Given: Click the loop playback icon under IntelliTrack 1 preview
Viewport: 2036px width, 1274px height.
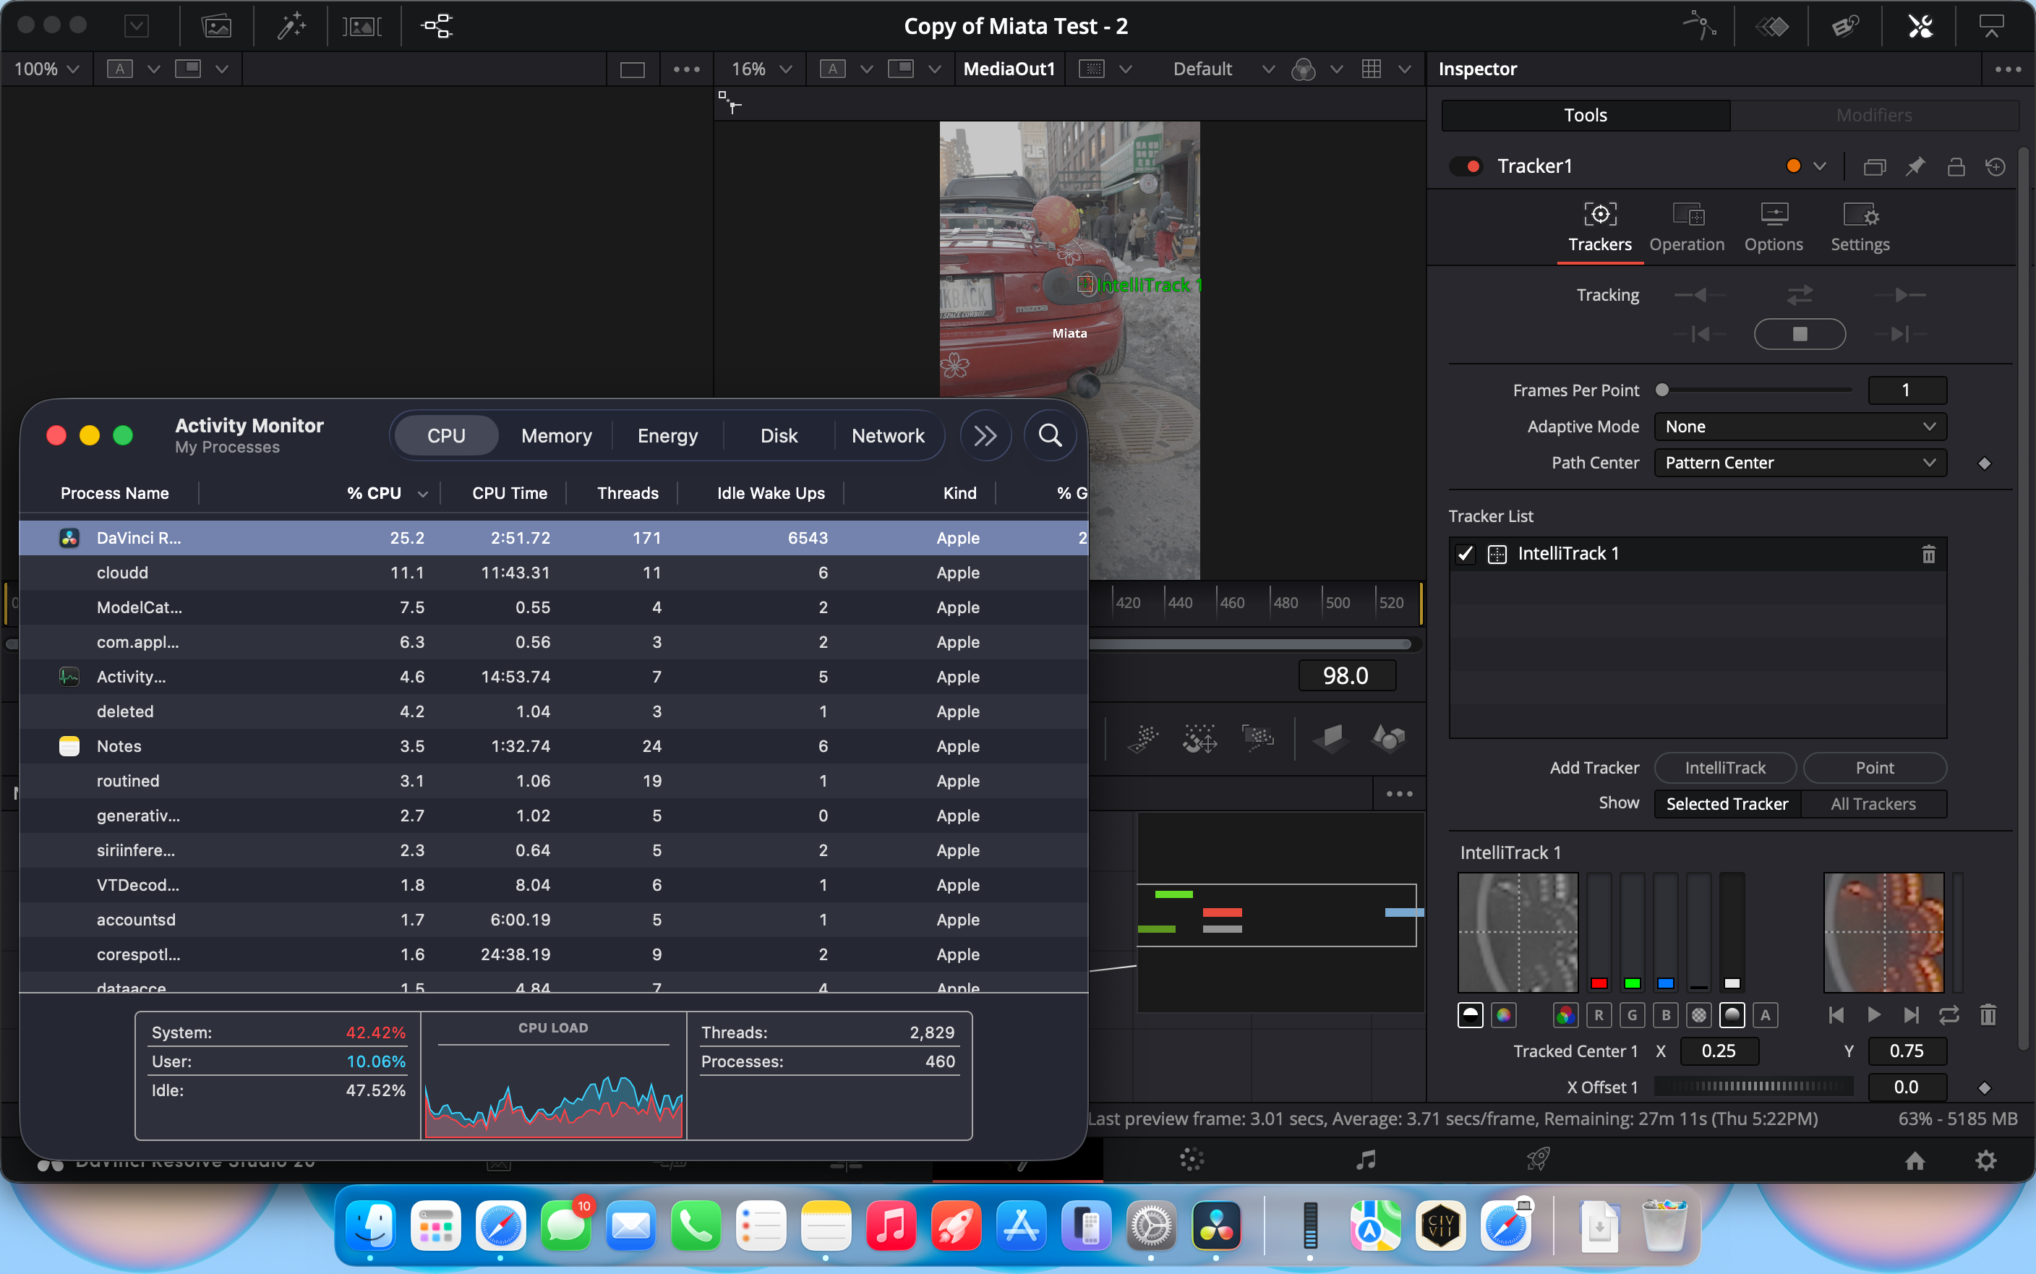Looking at the screenshot, I should click(x=1949, y=1015).
